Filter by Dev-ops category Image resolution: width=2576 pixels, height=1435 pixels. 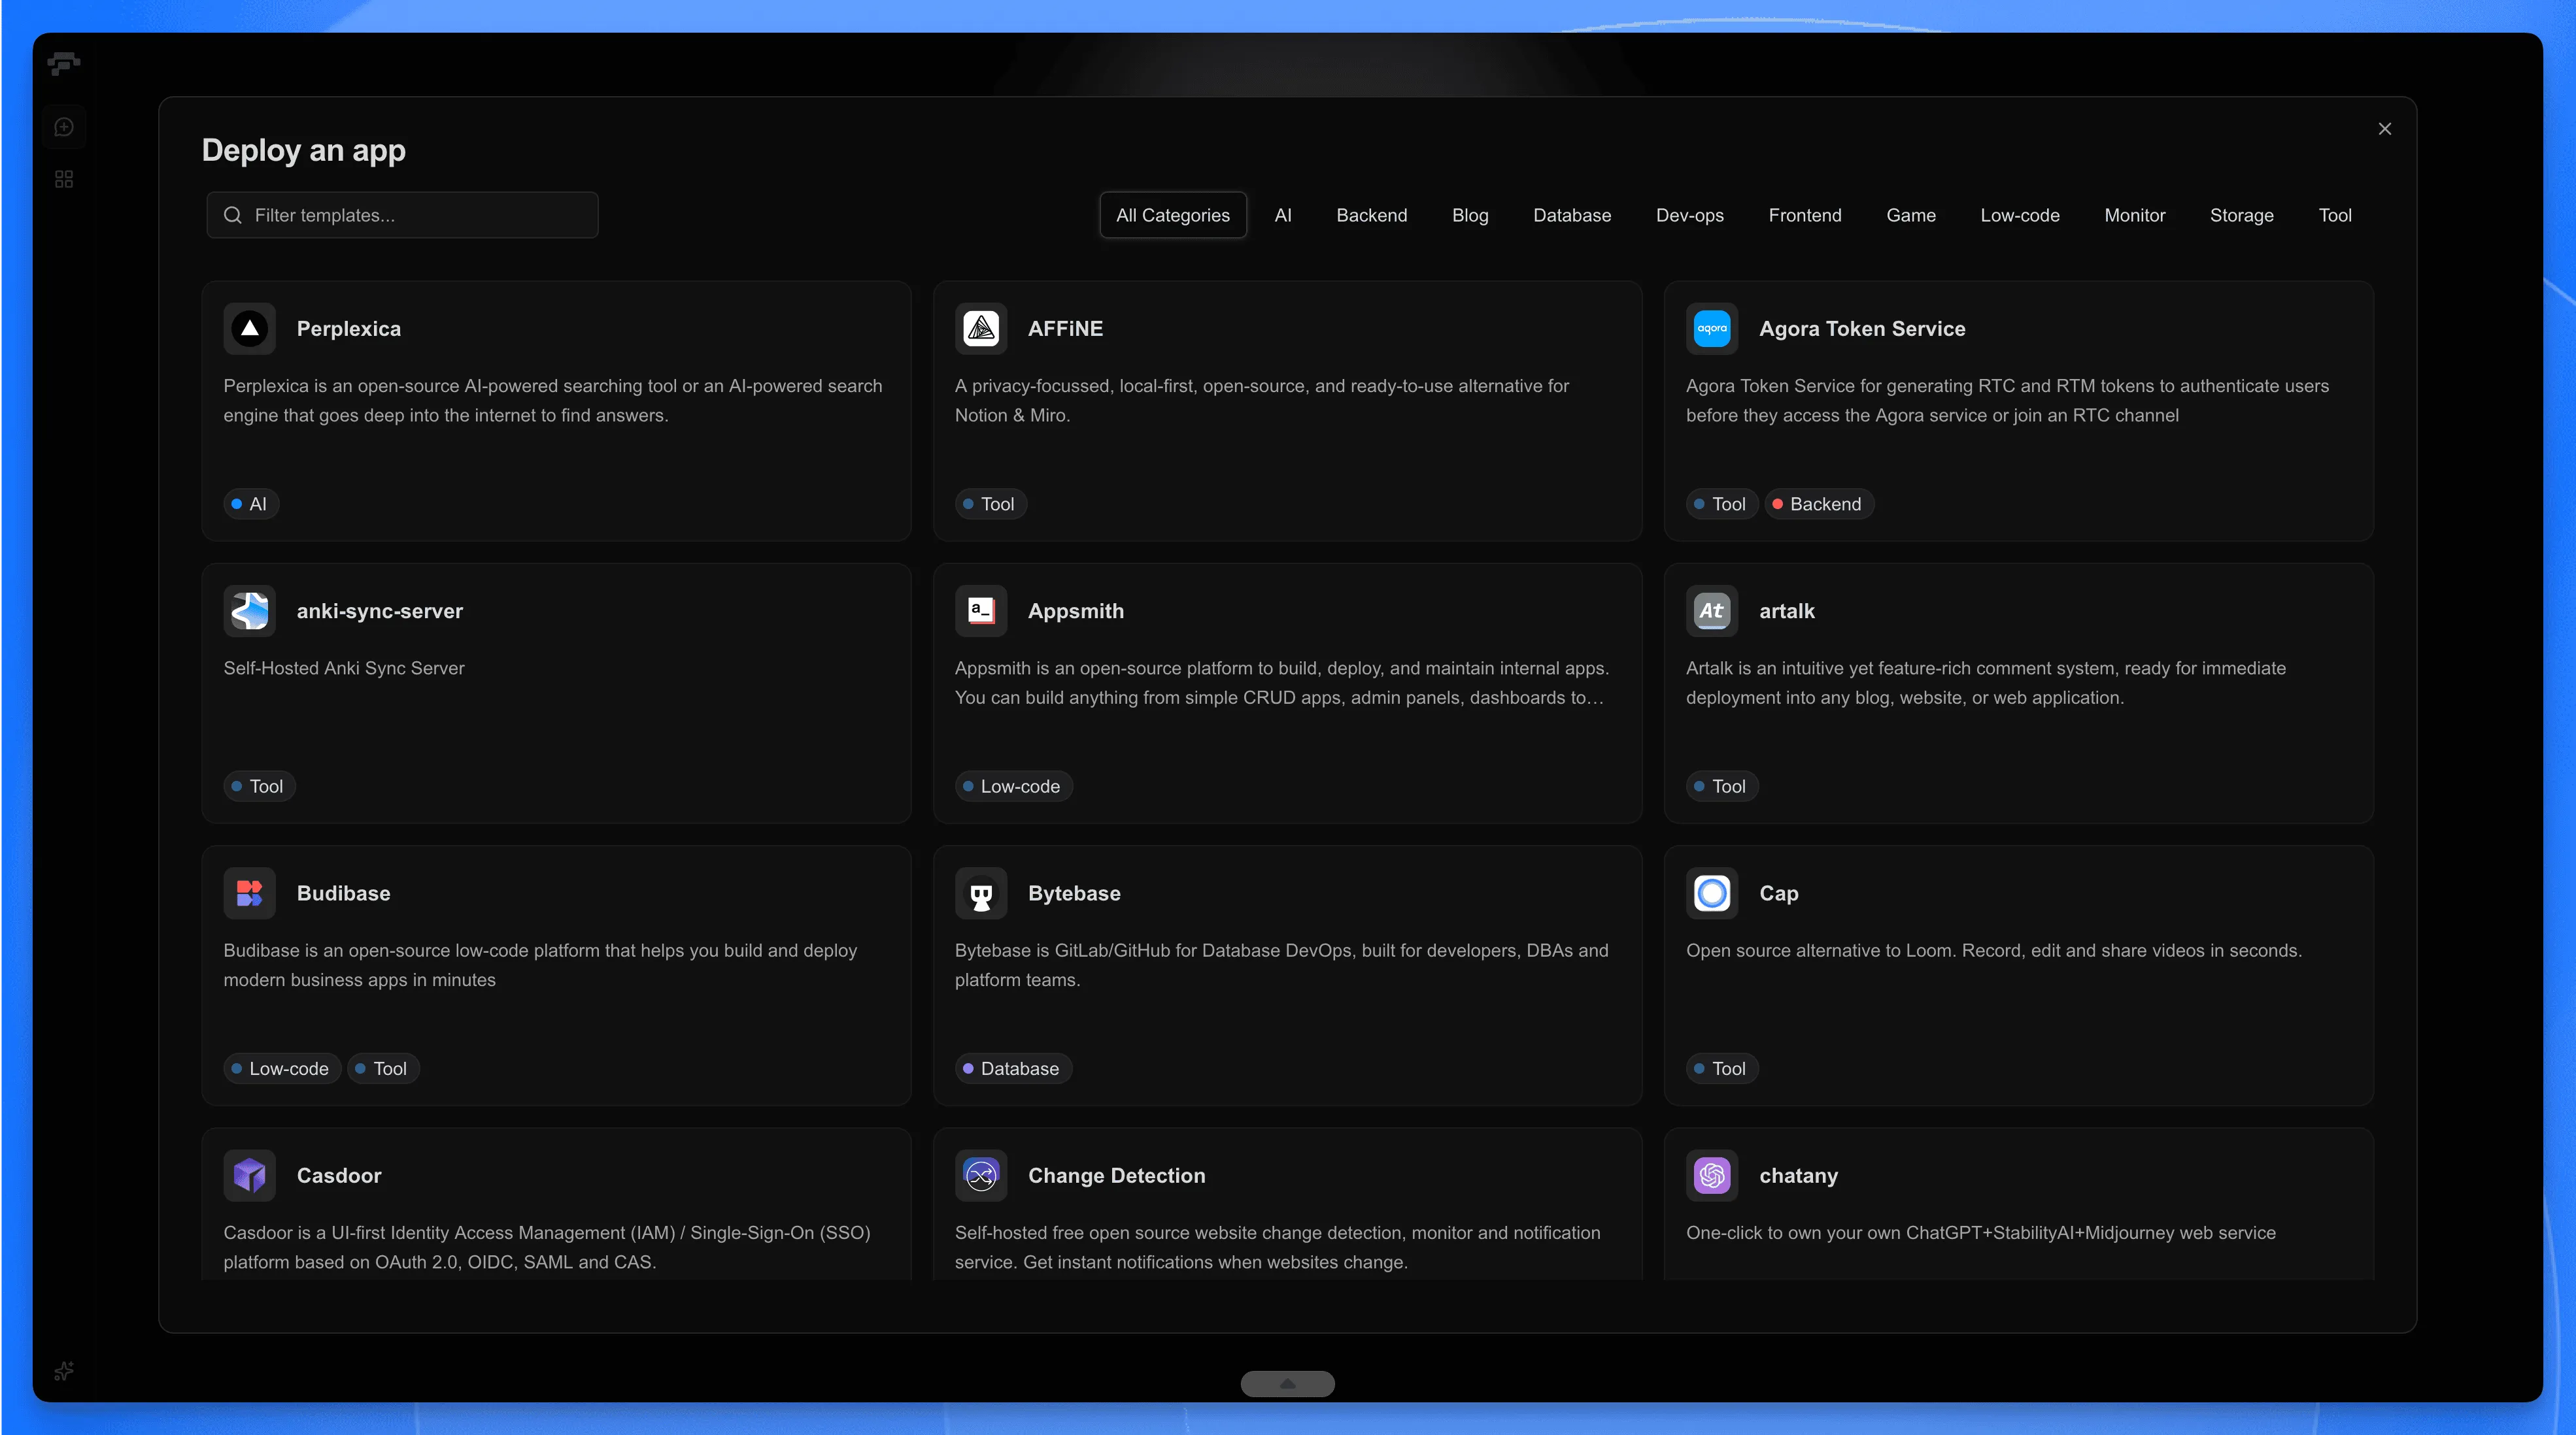(1689, 215)
